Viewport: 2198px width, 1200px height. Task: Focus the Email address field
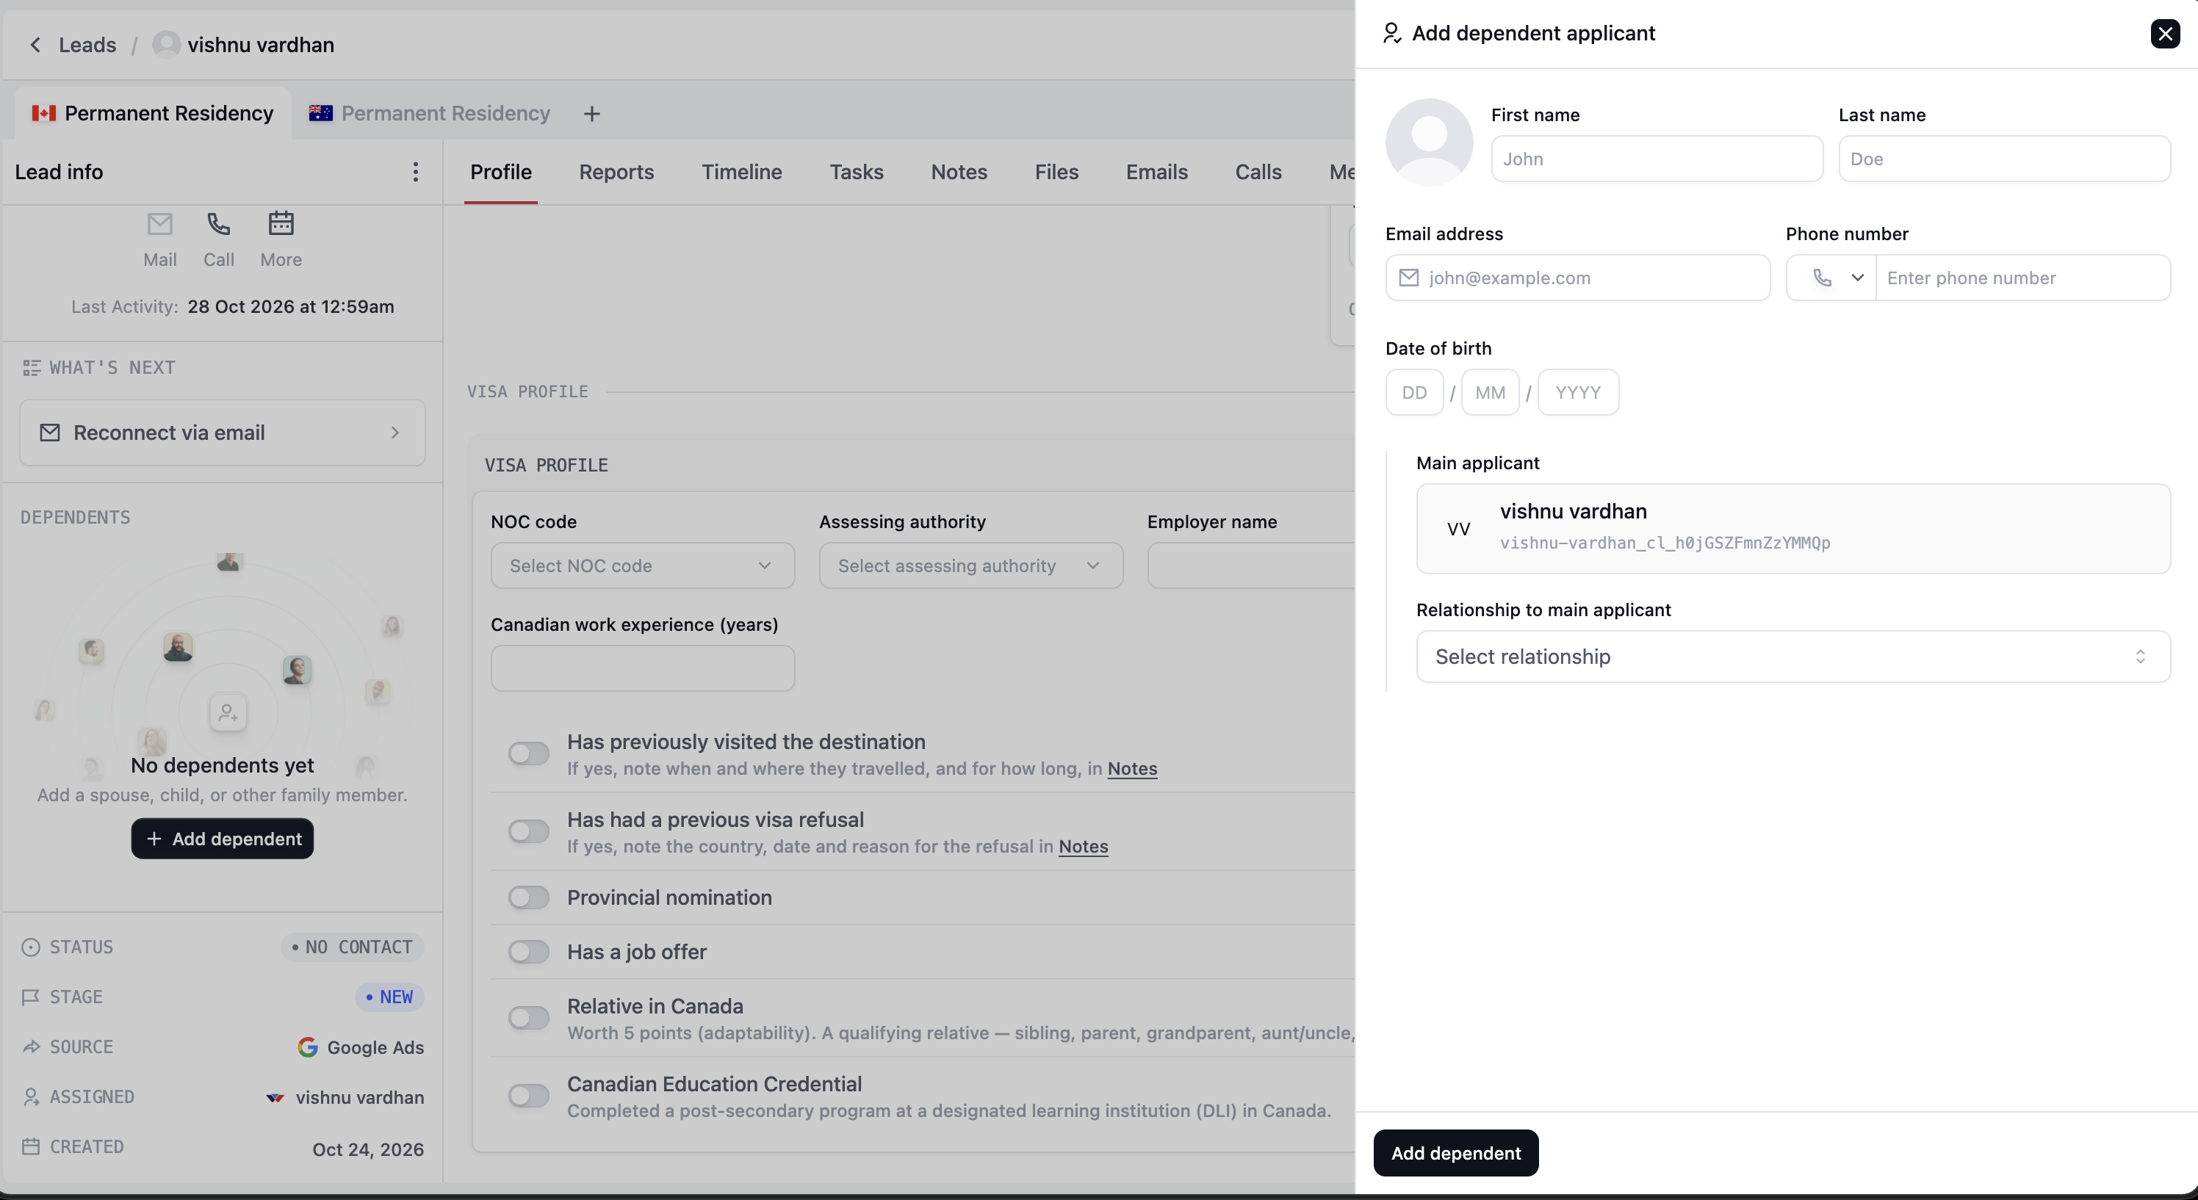point(1578,277)
